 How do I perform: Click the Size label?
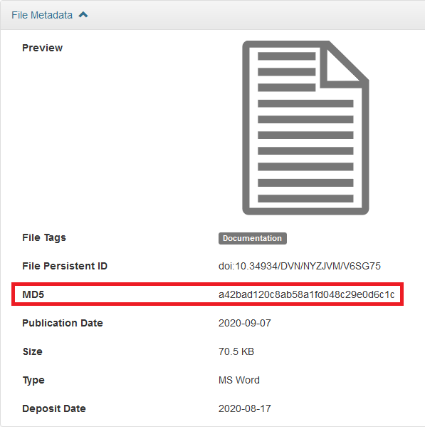(32, 351)
